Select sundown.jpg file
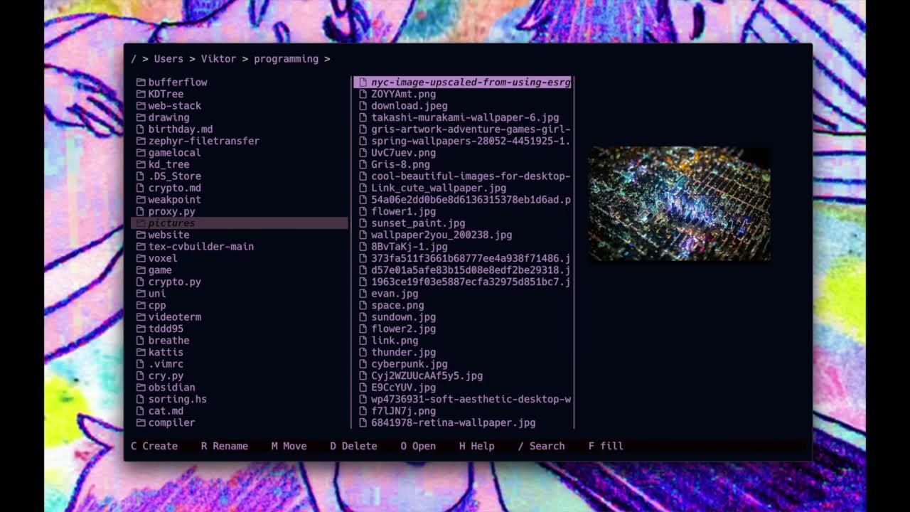 [403, 317]
